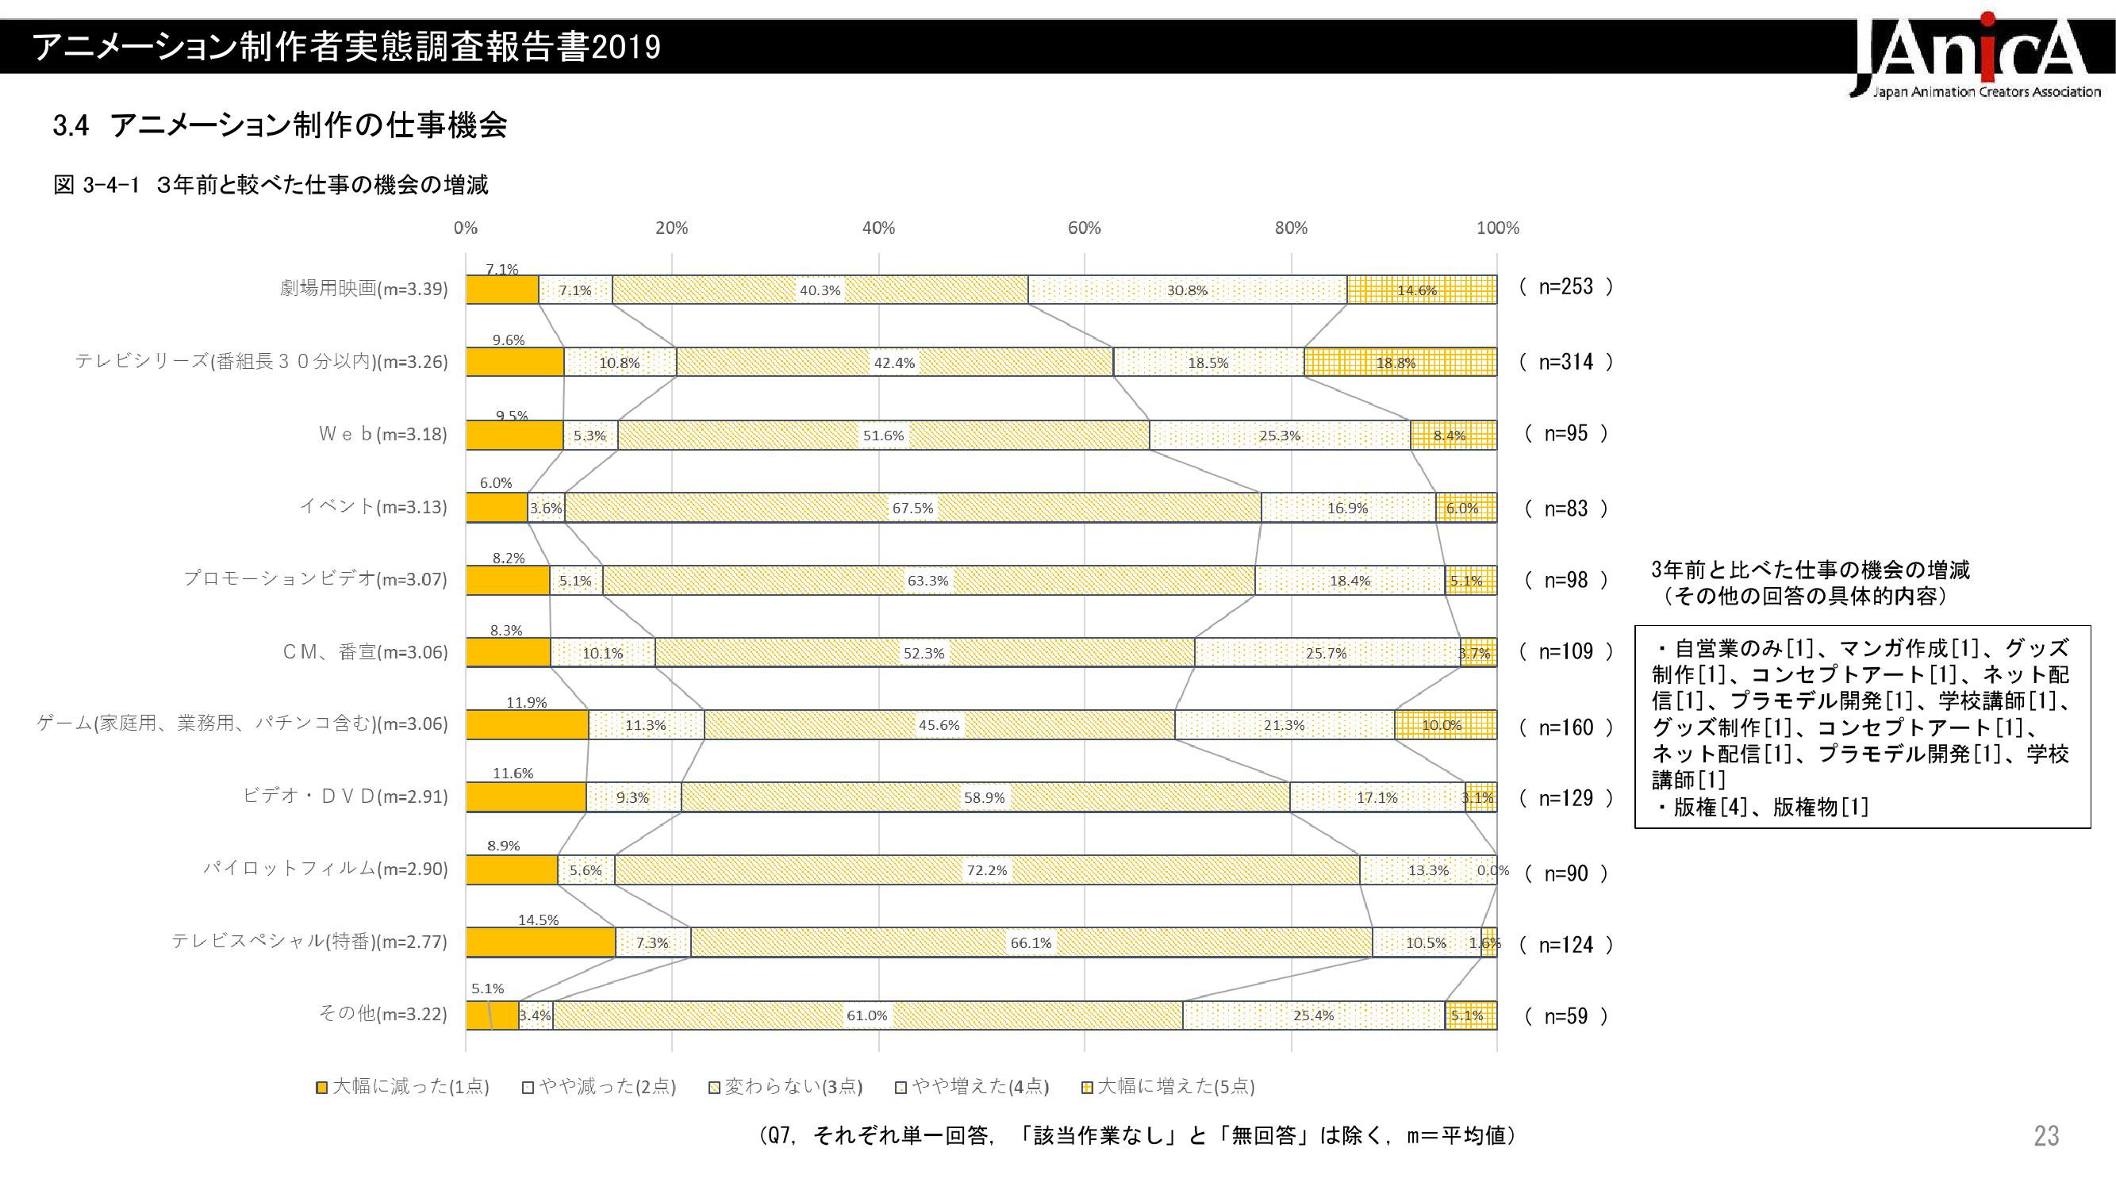Click the 18.8% segment in テレビシリーズ bar
This screenshot has width=2116, height=1190.
pos(1400,363)
